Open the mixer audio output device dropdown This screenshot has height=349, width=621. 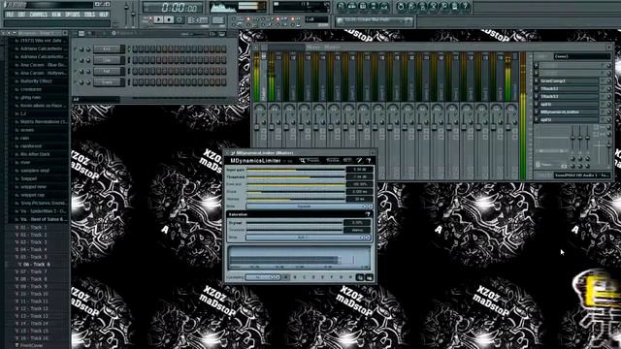[x=582, y=174]
